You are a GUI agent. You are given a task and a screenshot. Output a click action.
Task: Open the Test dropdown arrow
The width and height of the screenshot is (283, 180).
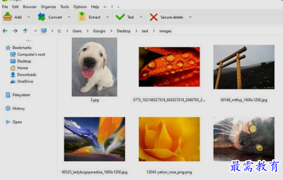click(141, 17)
